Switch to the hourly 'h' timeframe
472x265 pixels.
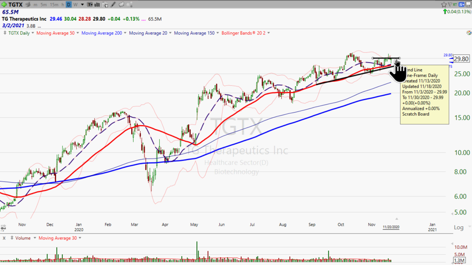62,4
